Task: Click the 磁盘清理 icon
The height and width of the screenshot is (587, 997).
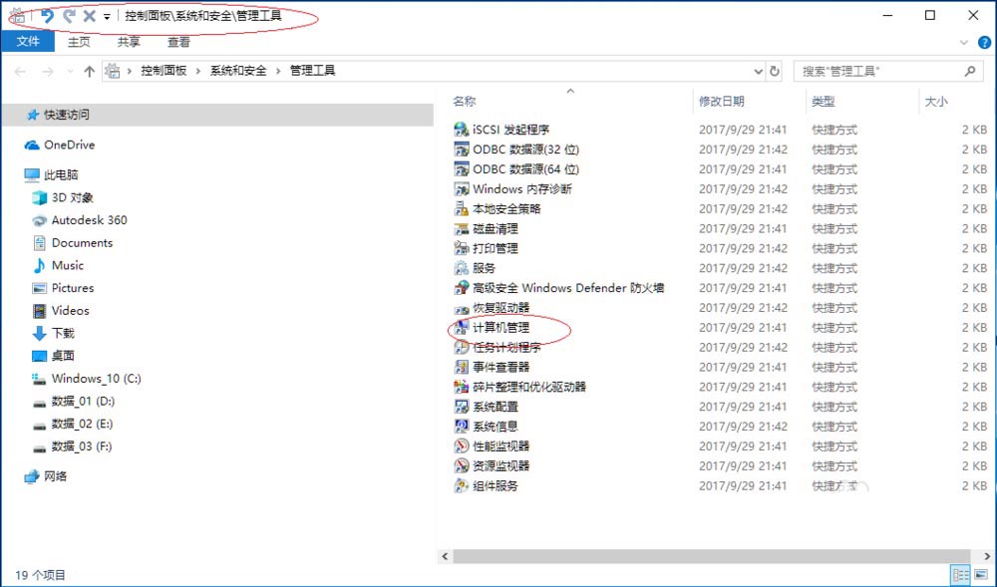Action: [x=461, y=228]
